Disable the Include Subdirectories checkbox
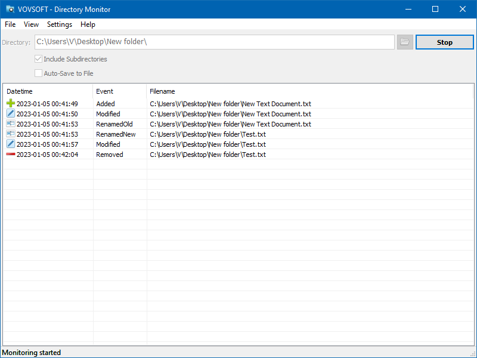This screenshot has height=358, width=477. click(38, 58)
